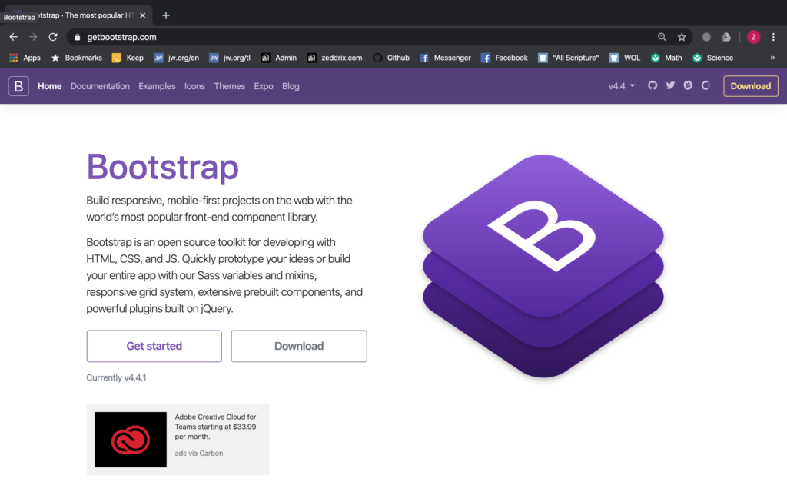Click the Bootstrap page heading
Screen dimensions: 787x492
(x=163, y=167)
